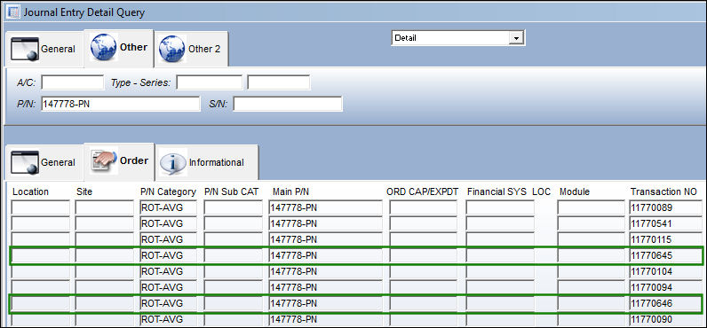Click the Financial SYS LOC column header
This screenshot has width=707, height=328.
click(x=509, y=191)
